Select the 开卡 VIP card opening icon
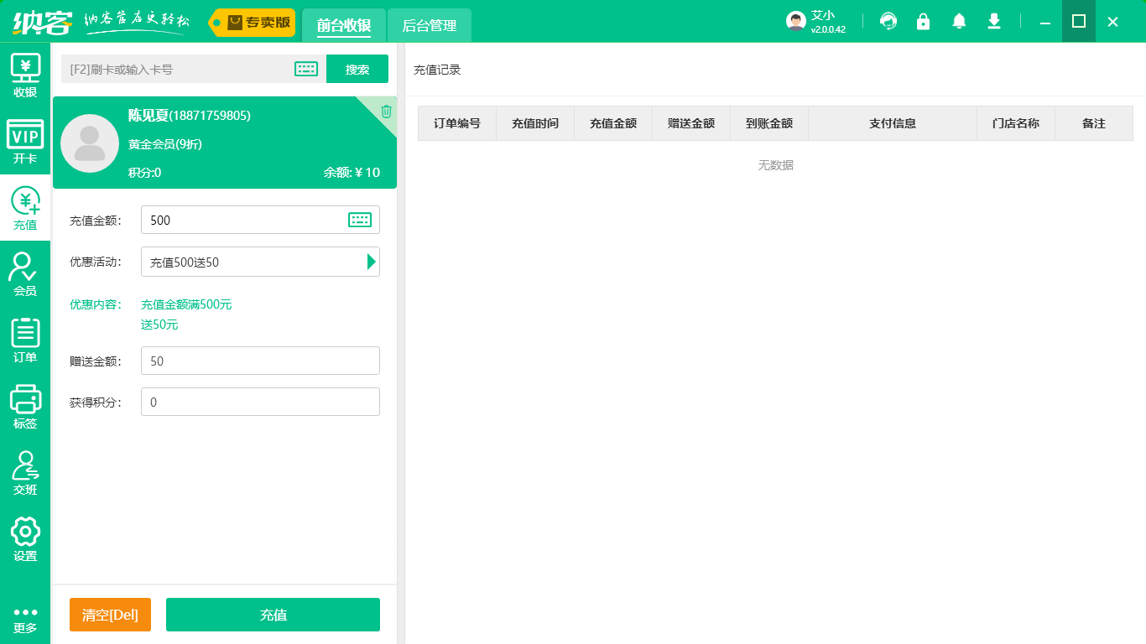Image resolution: width=1146 pixels, height=644 pixels. pyautogui.click(x=25, y=141)
